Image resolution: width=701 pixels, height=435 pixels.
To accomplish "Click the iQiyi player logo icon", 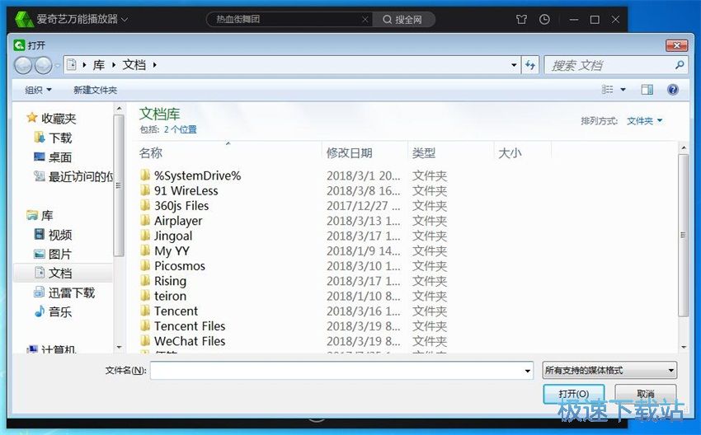I will click(24, 19).
